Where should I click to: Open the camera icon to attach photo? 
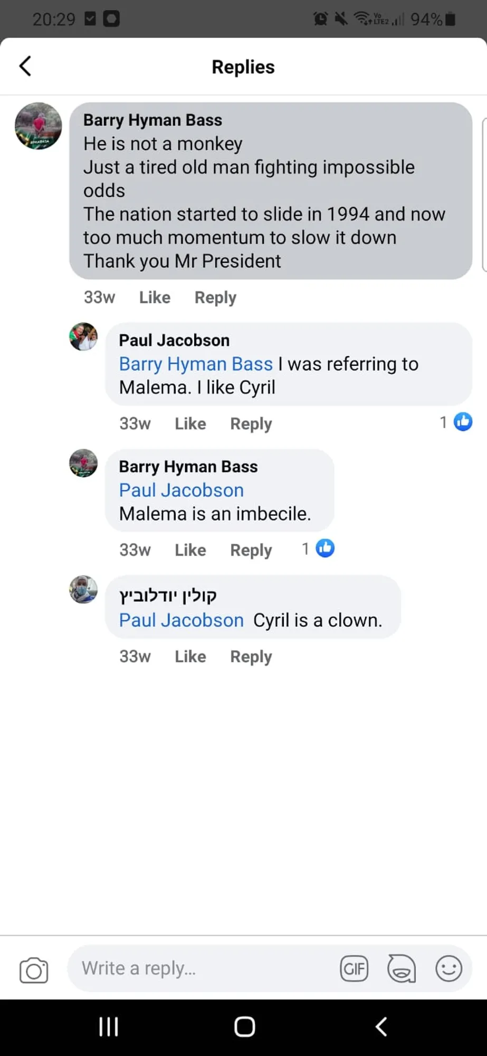tap(34, 969)
